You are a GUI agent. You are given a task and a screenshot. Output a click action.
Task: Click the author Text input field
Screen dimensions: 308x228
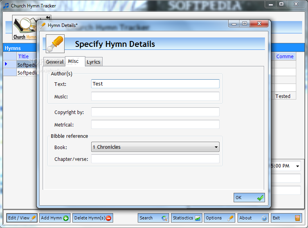pyautogui.click(x=155, y=84)
